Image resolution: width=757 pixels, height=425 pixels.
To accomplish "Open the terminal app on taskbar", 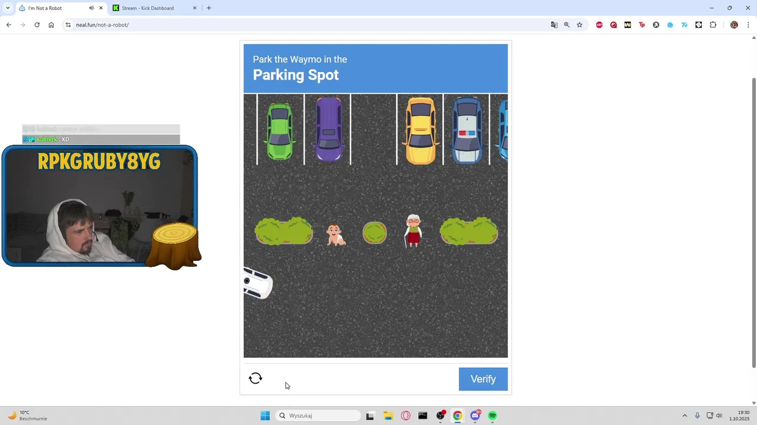I will click(423, 416).
